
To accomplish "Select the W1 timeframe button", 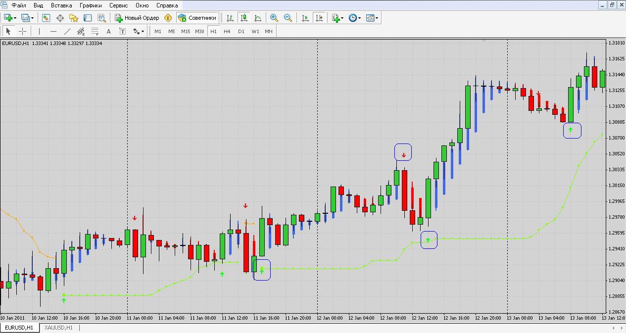I will (255, 31).
